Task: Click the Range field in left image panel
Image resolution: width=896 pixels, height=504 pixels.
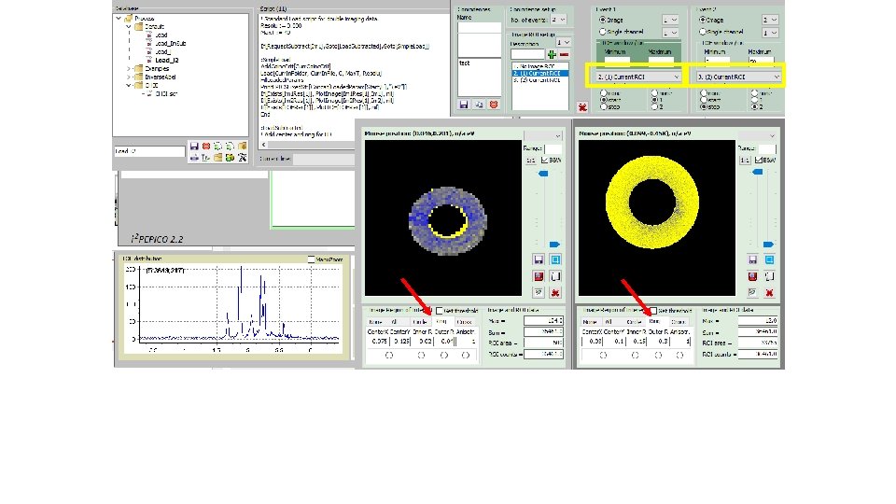Action: pyautogui.click(x=553, y=148)
